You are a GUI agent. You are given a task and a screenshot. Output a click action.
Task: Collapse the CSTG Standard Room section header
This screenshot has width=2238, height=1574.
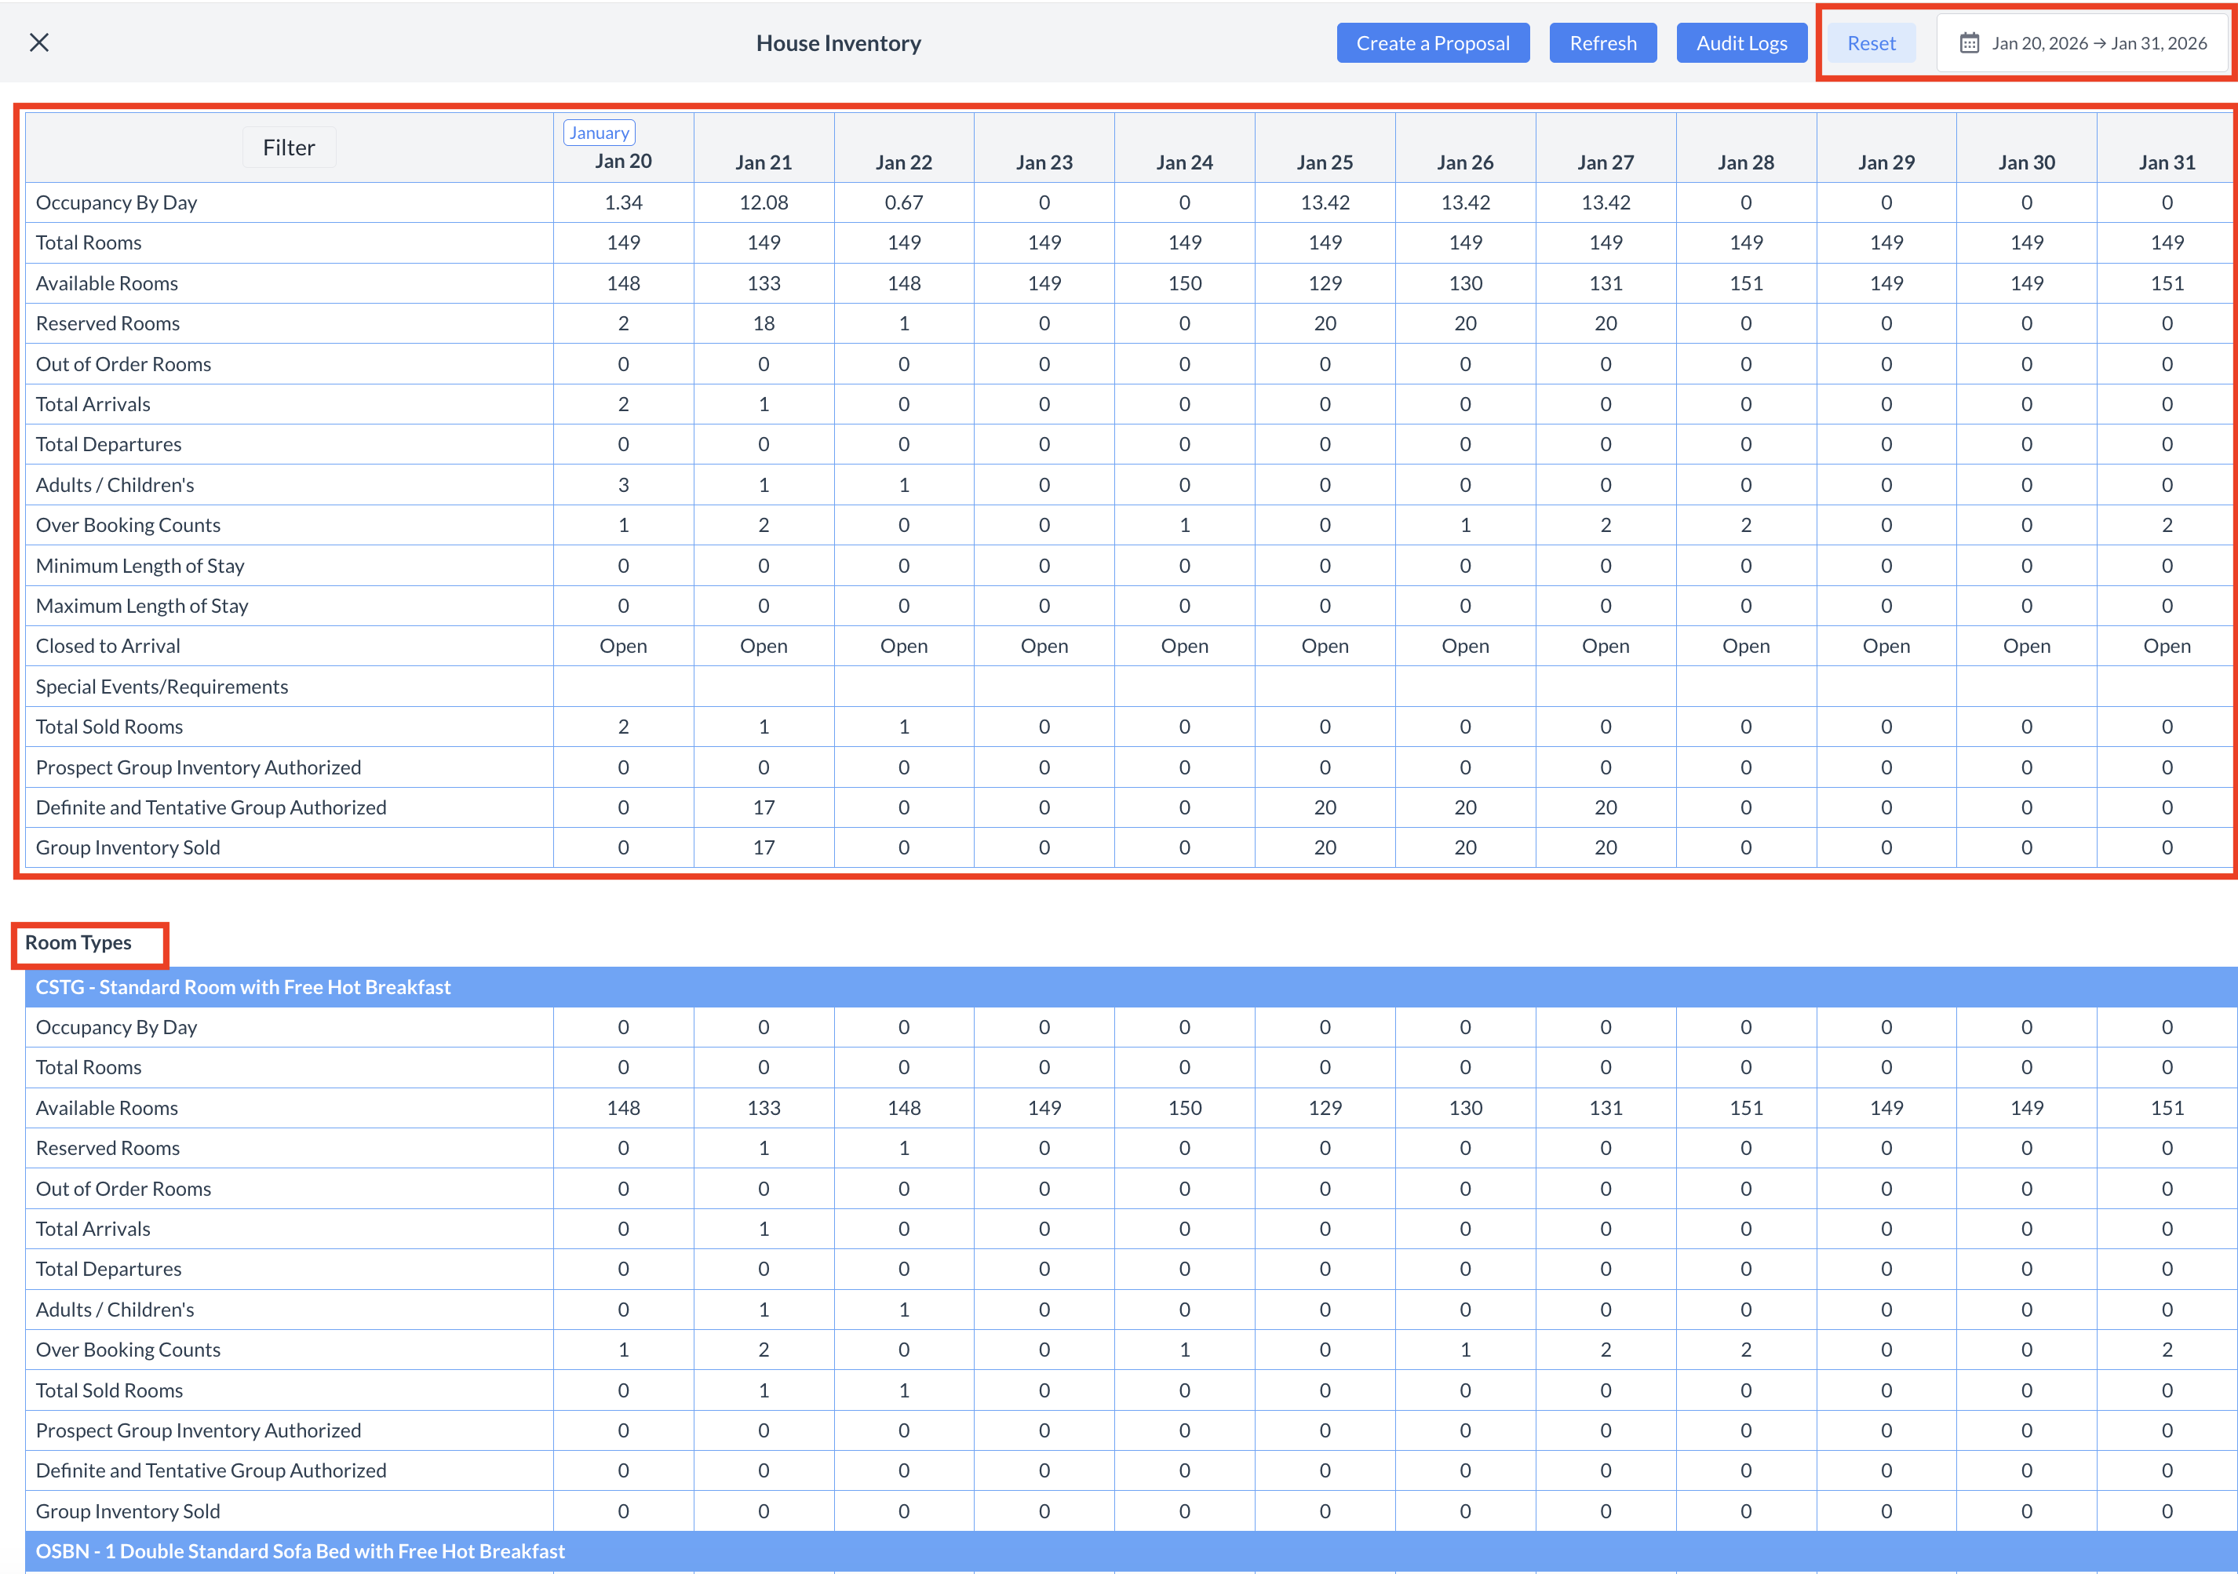pyautogui.click(x=244, y=986)
